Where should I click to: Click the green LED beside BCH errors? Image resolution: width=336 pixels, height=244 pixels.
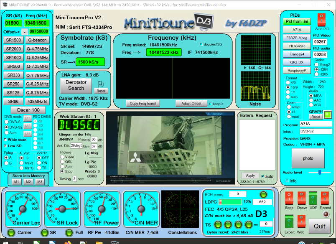(x=263, y=195)
